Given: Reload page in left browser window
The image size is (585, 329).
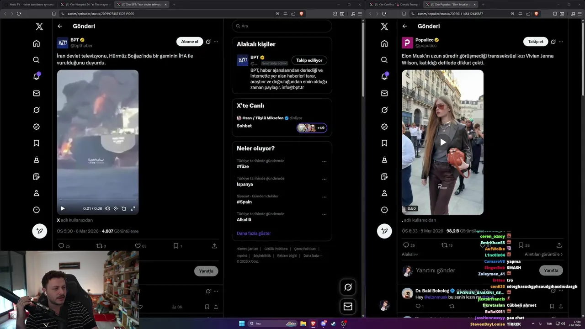Looking at the screenshot, I should [19, 14].
